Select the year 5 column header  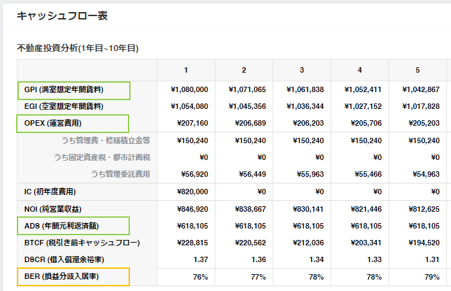pos(417,71)
